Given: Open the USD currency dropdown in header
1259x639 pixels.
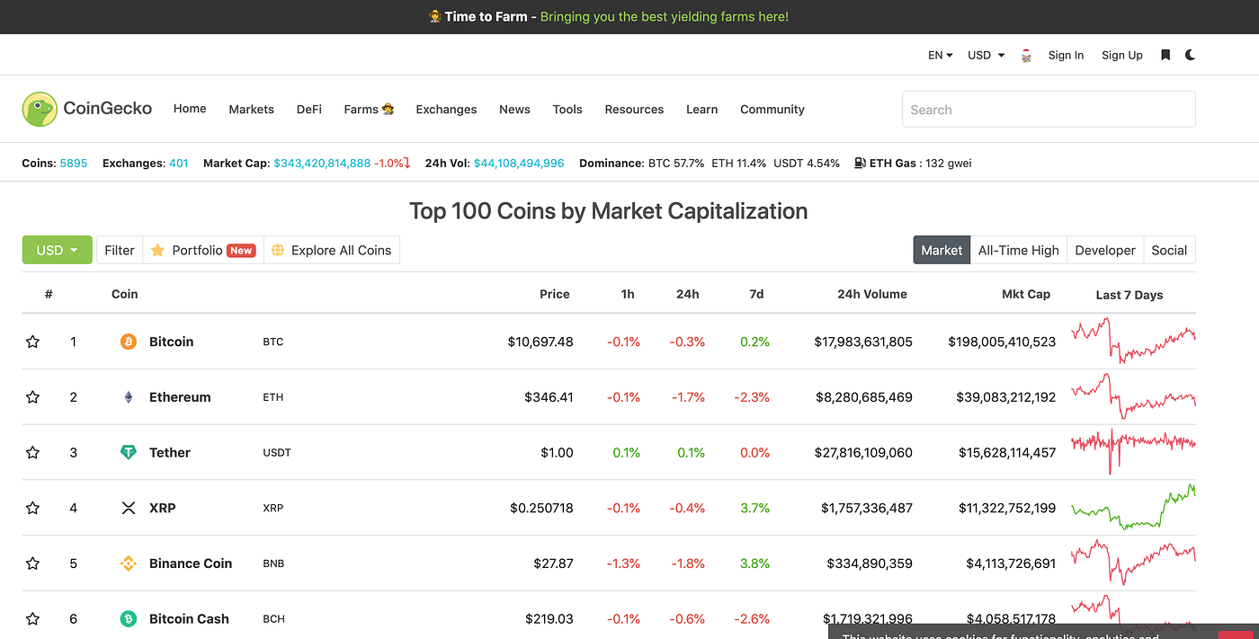Looking at the screenshot, I should (x=987, y=55).
